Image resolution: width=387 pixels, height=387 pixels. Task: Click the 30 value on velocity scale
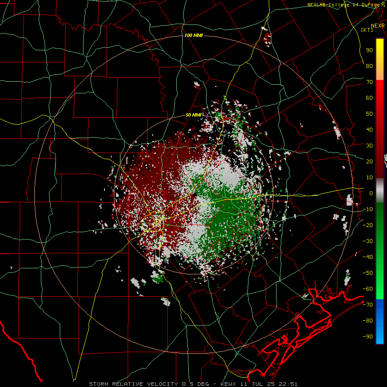[369, 146]
